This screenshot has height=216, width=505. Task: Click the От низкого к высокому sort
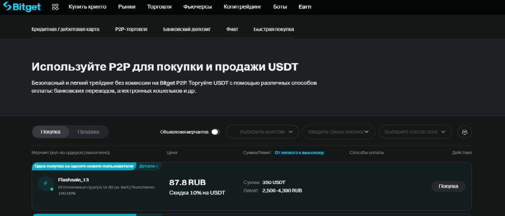pos(299,153)
